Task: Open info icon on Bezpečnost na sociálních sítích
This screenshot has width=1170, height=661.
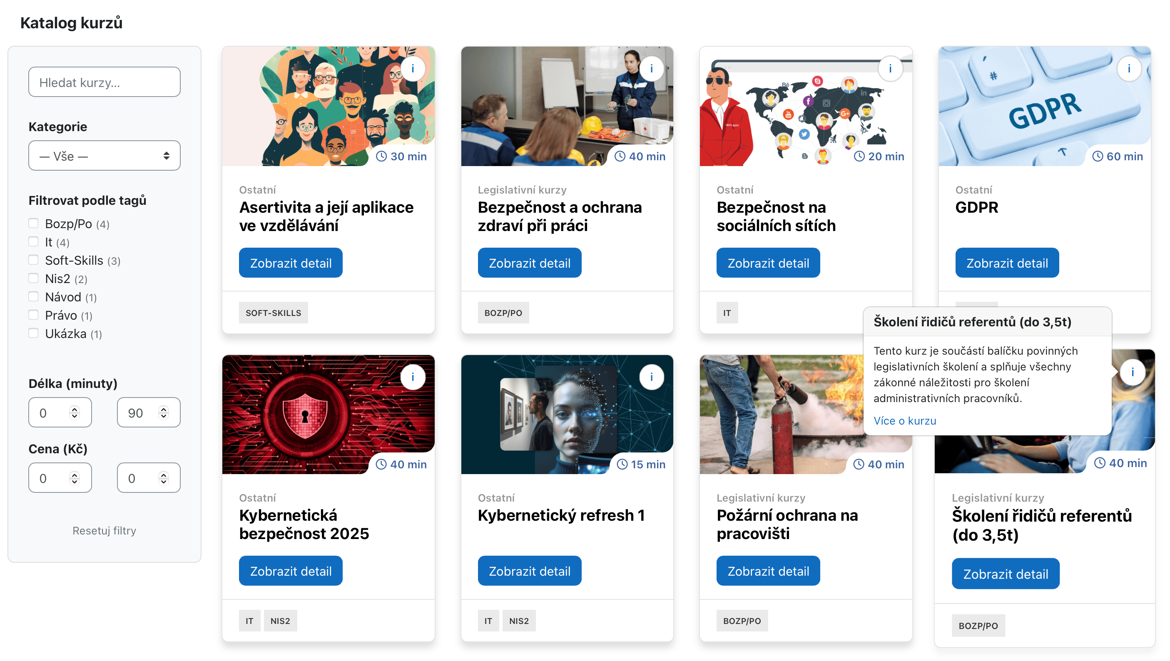Action: pos(890,69)
